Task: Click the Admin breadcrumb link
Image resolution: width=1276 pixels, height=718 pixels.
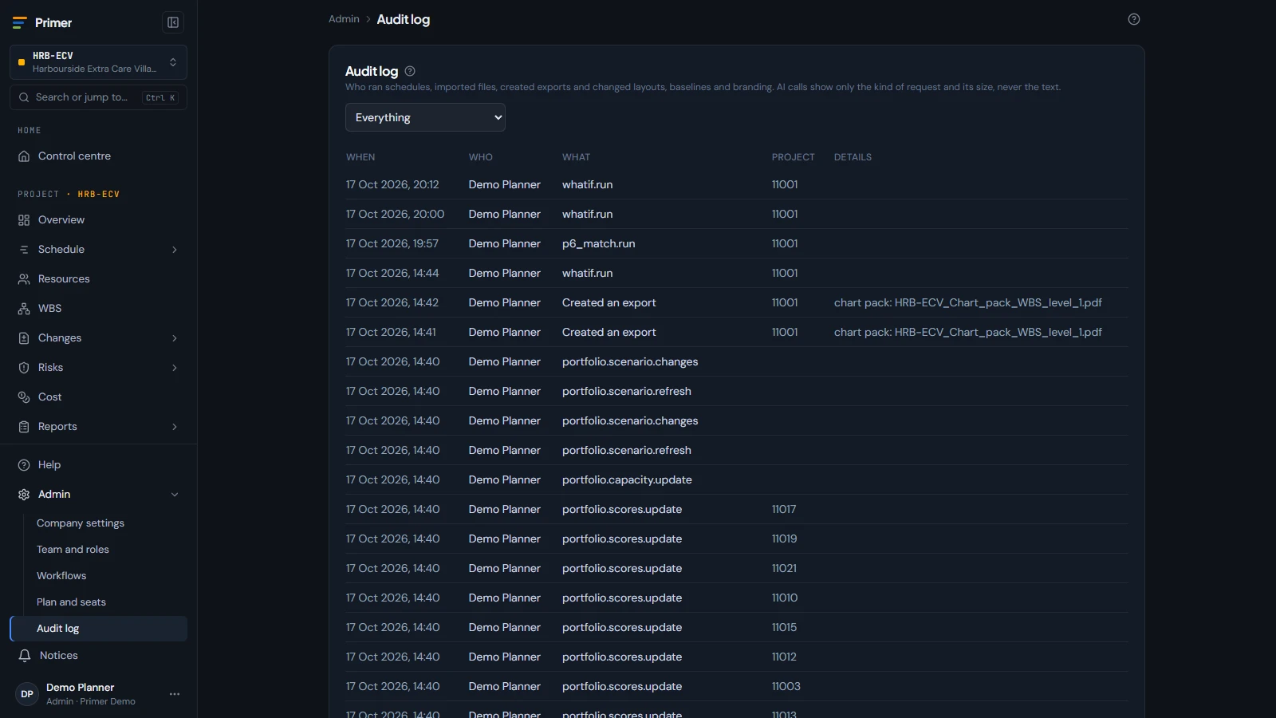Action: coord(344,19)
